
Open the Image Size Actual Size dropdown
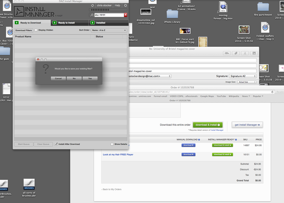tap(247, 82)
